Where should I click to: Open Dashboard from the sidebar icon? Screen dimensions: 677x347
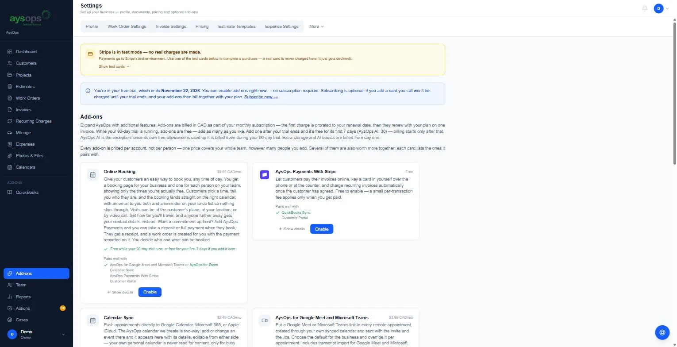click(10, 52)
